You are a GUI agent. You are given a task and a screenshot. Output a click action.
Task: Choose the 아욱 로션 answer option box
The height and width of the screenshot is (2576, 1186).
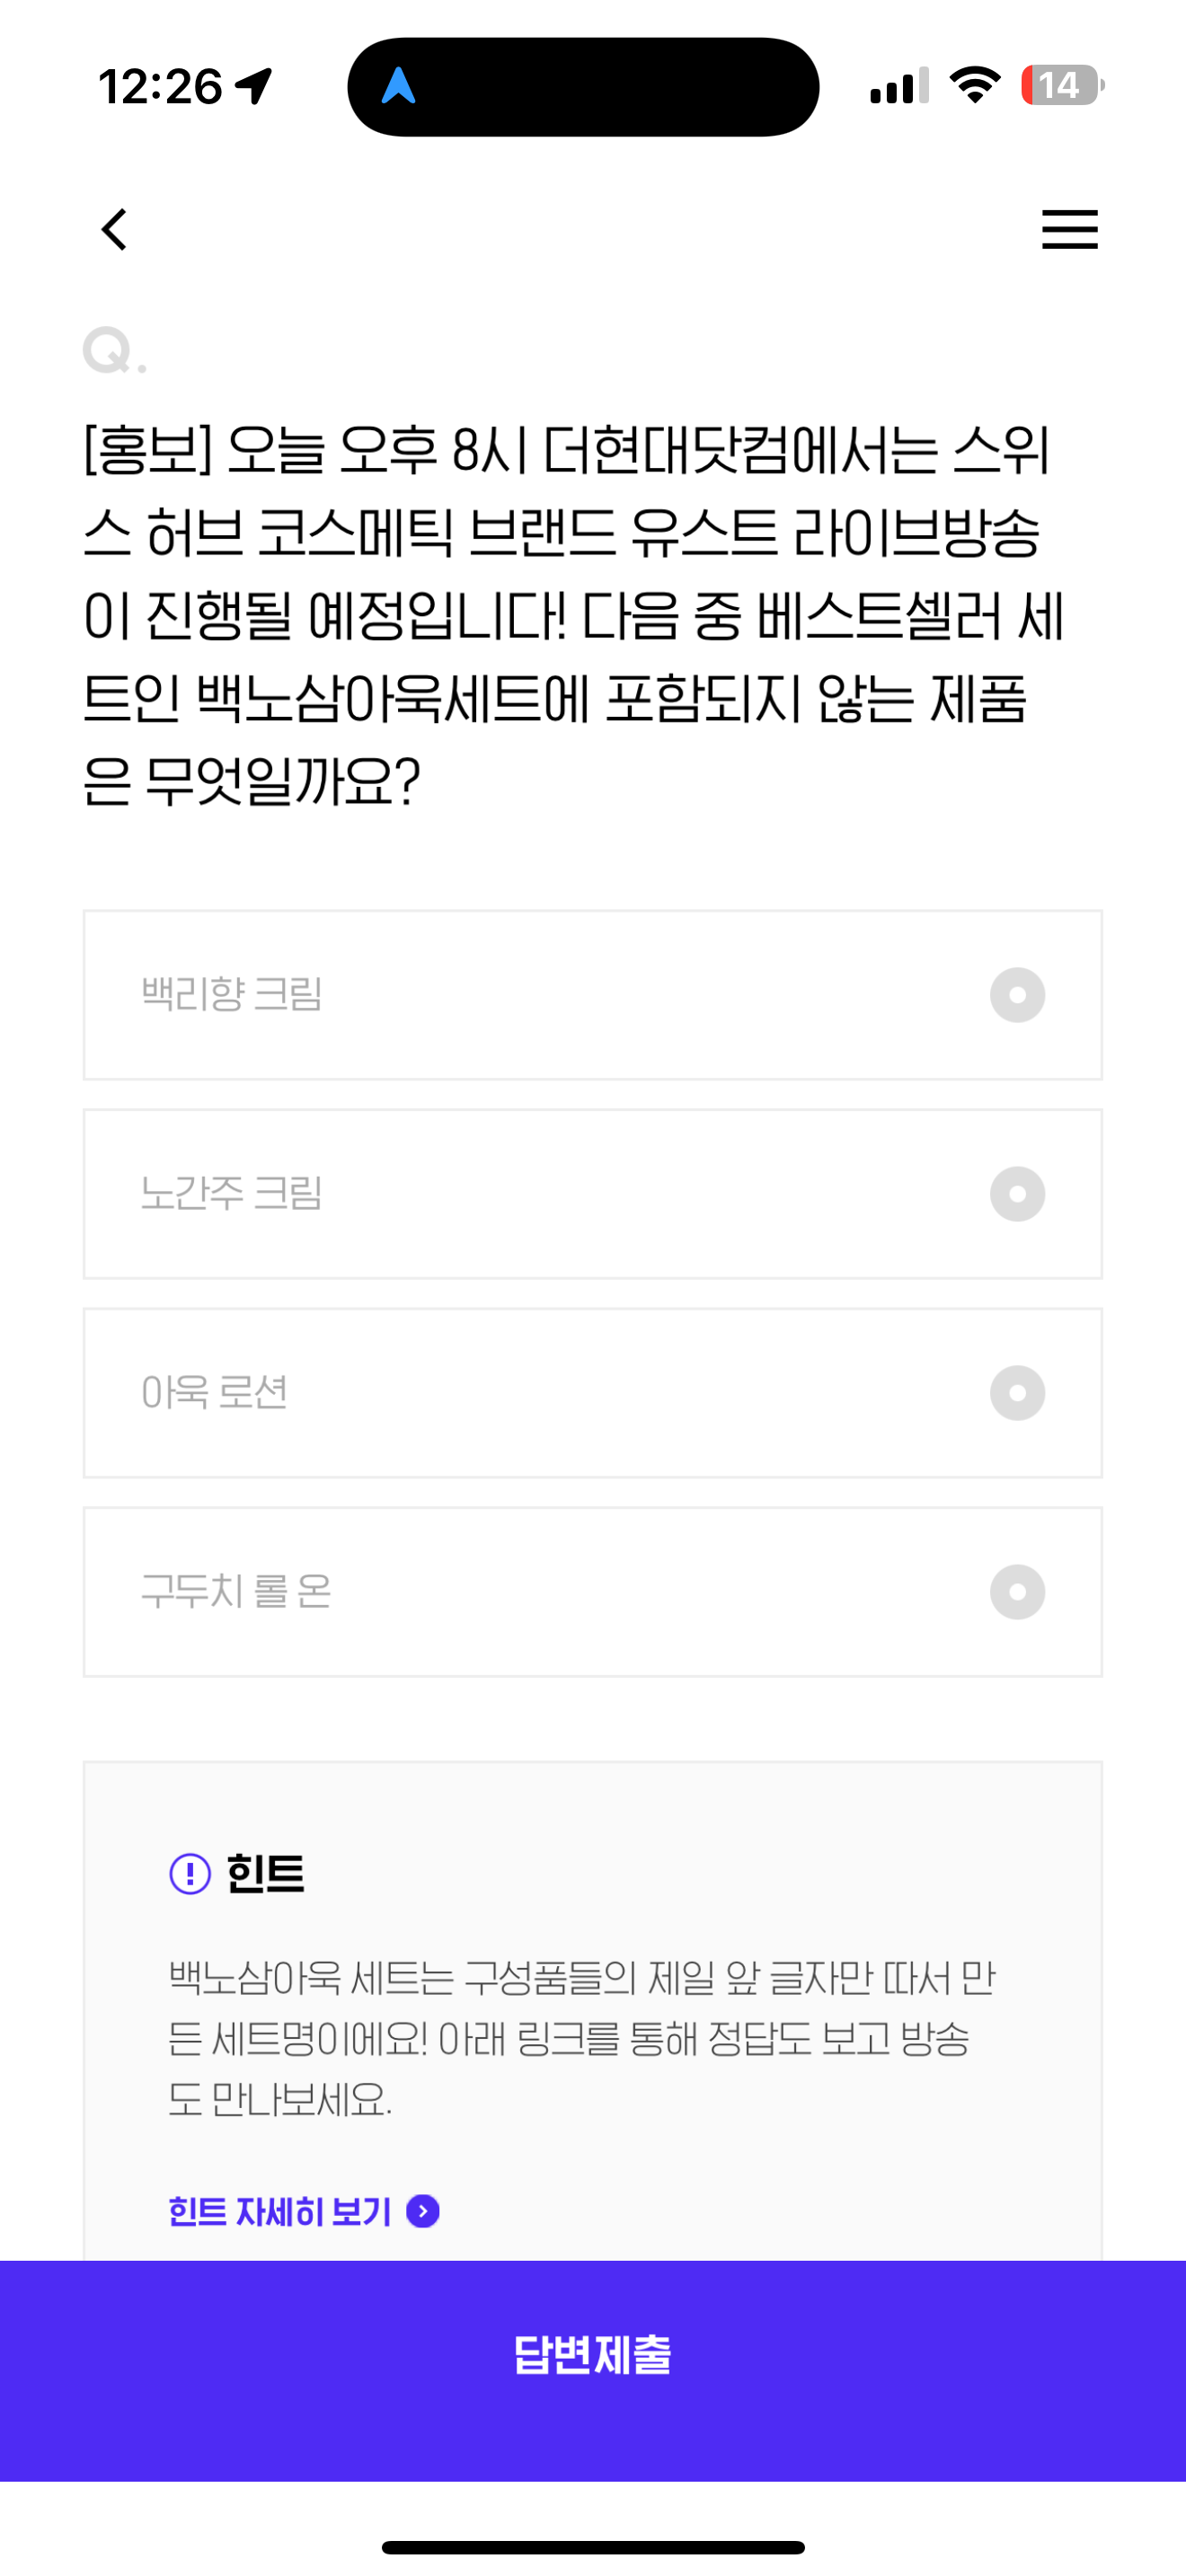click(x=593, y=1393)
